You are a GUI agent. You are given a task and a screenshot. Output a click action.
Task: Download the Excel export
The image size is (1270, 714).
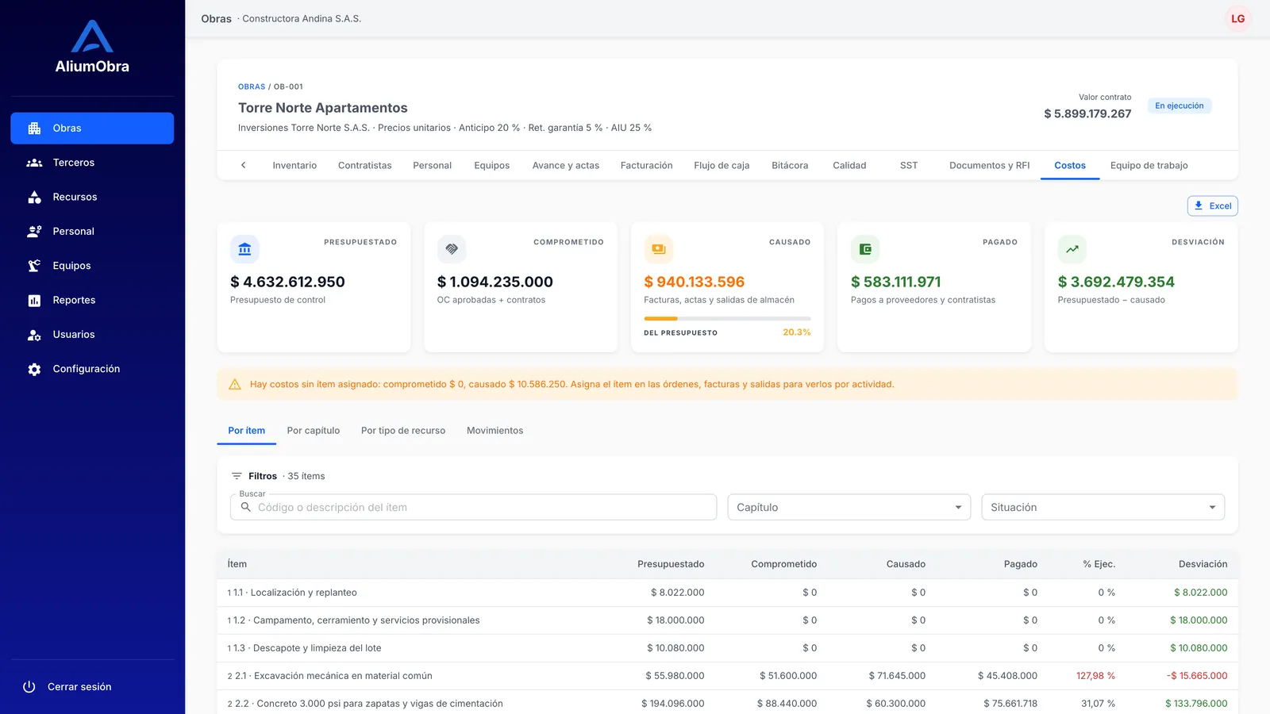point(1212,206)
